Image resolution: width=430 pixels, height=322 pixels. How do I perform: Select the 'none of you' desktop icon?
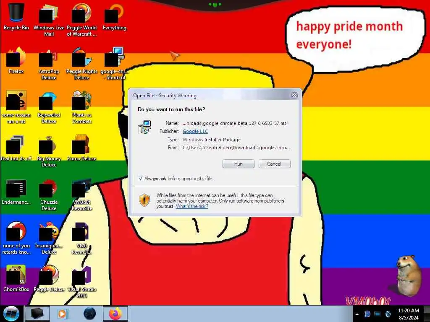click(x=16, y=238)
